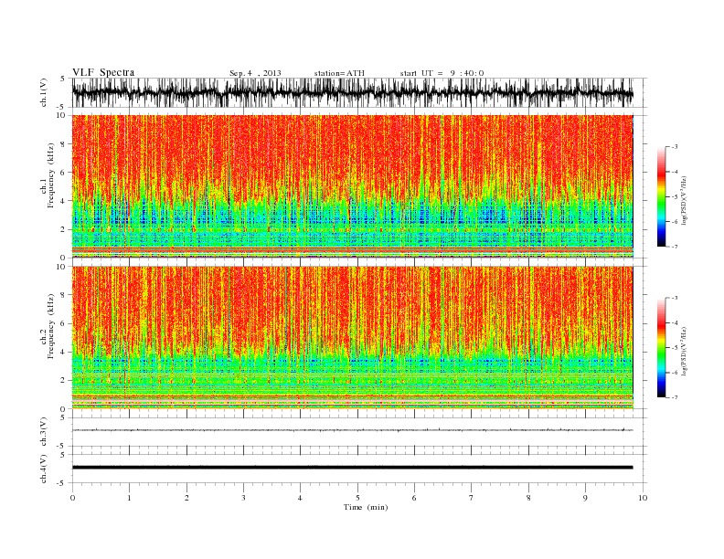Image resolution: width=724 pixels, height=559 pixels.
Task: Click the "6" kHz tick on ch.1 spectrogram
Action: [63, 173]
